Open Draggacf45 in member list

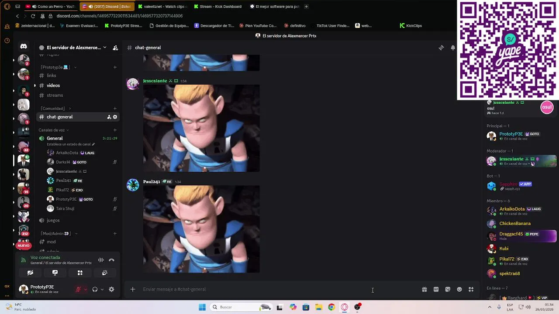(x=521, y=236)
